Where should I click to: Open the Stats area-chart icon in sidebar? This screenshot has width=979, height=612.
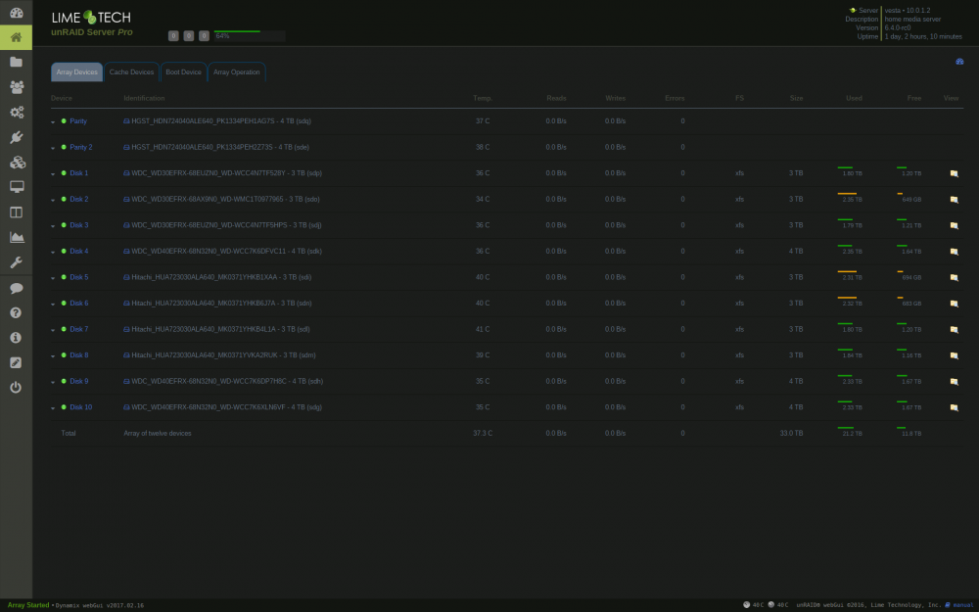[x=17, y=237]
